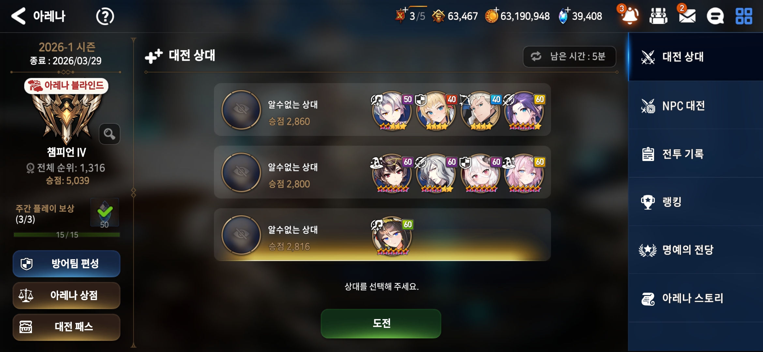763x352 pixels.
Task: Open the chat bubble icon
Action: [715, 16]
